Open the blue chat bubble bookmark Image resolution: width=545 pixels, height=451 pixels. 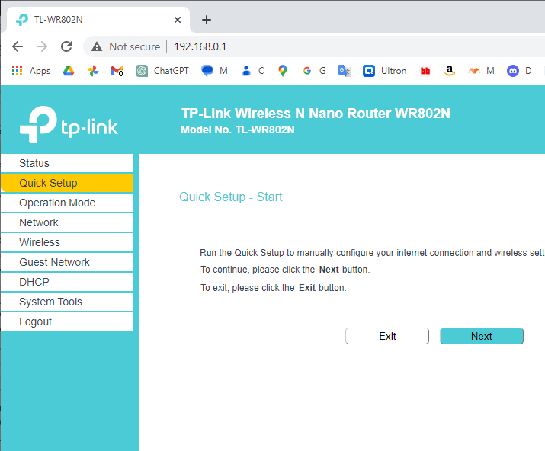click(214, 71)
